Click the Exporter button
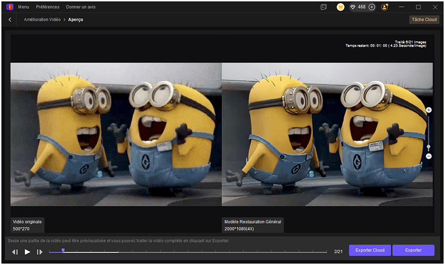Viewport: 445px width, 265px height. (x=413, y=250)
